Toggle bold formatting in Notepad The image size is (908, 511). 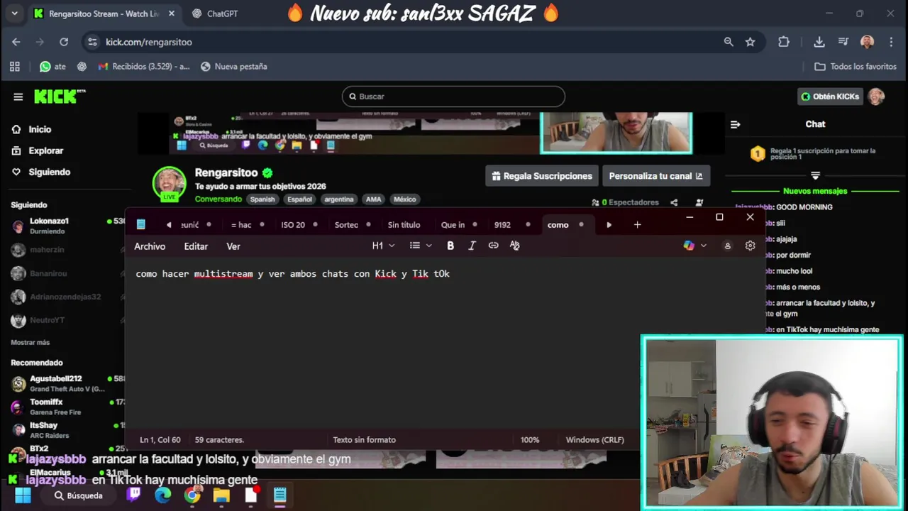pyautogui.click(x=450, y=246)
